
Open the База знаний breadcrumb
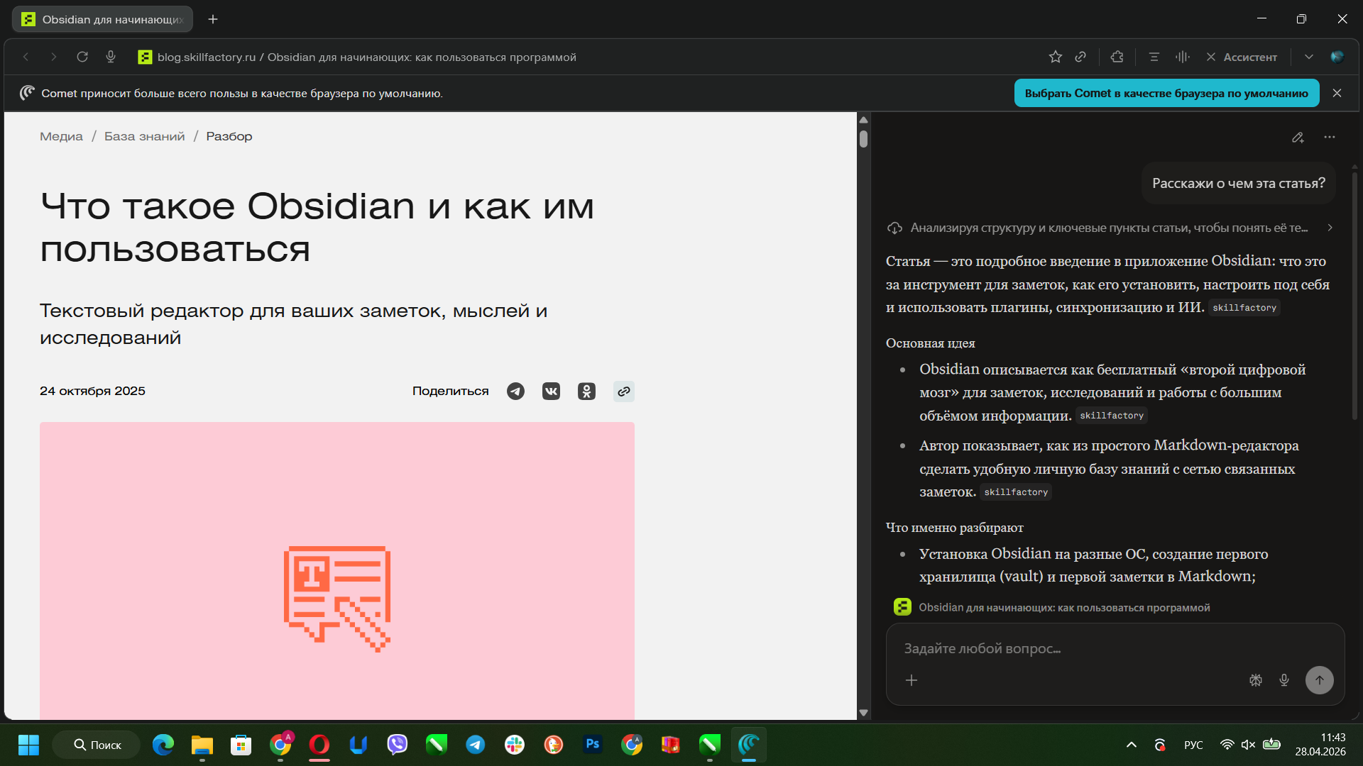[x=144, y=136]
